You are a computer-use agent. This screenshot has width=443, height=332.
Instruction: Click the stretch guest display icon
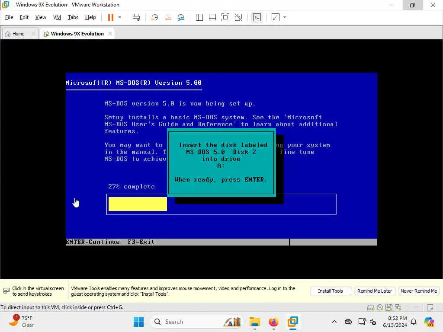[x=276, y=17]
